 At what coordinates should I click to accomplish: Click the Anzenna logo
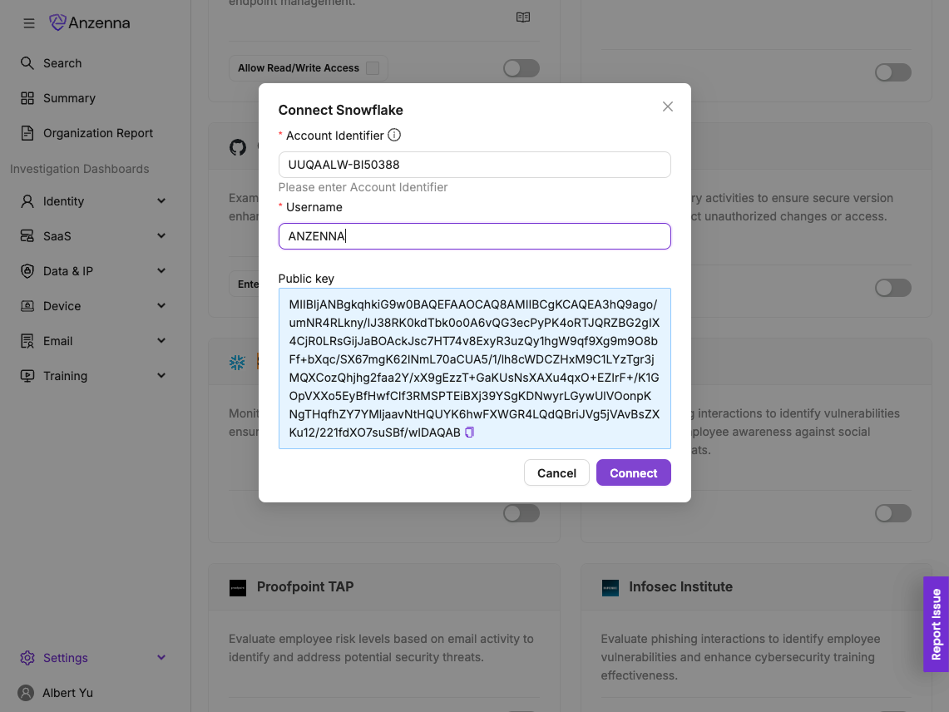[90, 23]
